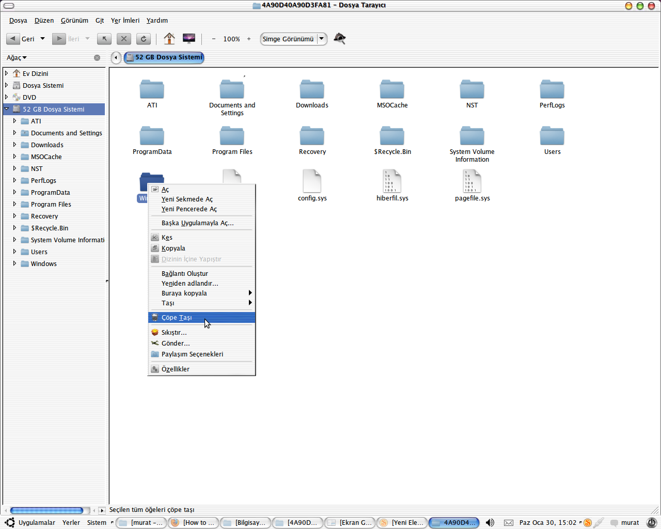
Task: Open the Dosya menu
Action: click(x=18, y=21)
